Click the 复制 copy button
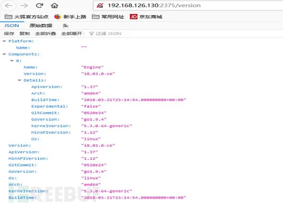The height and width of the screenshot is (206, 283). pos(25,34)
